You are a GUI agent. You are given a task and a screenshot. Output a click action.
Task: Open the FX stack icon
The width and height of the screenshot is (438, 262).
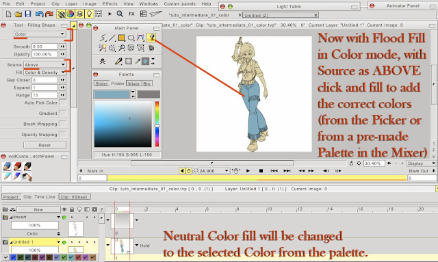click(x=131, y=14)
